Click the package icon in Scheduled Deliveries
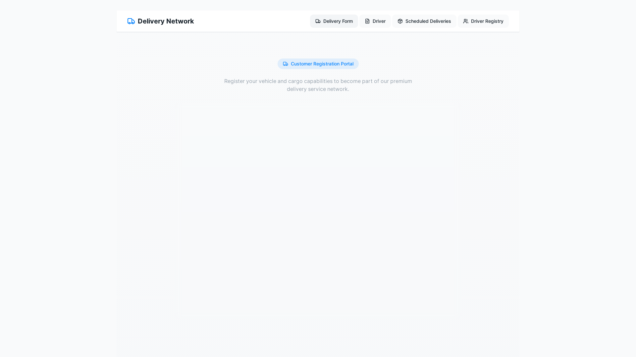This screenshot has height=357, width=636. tap(400, 21)
